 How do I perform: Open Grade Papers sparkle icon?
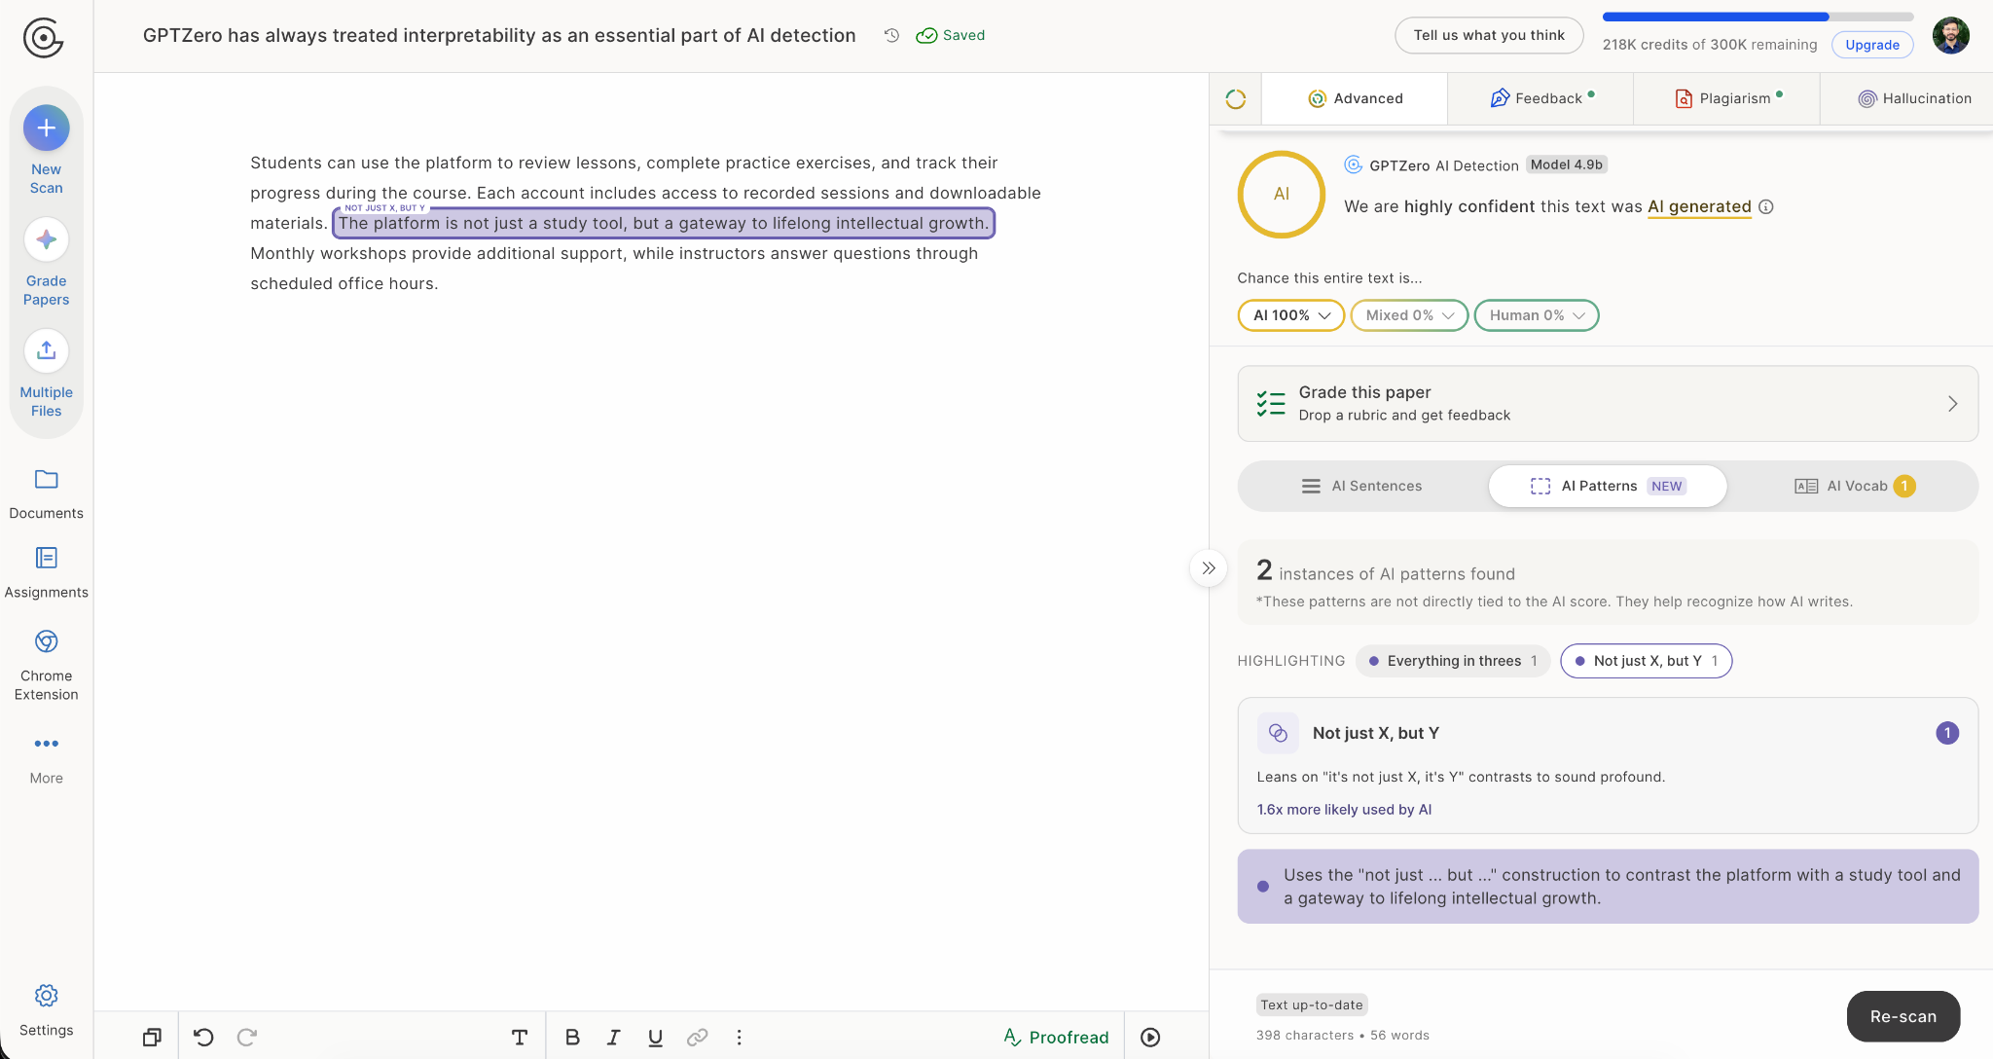[46, 239]
